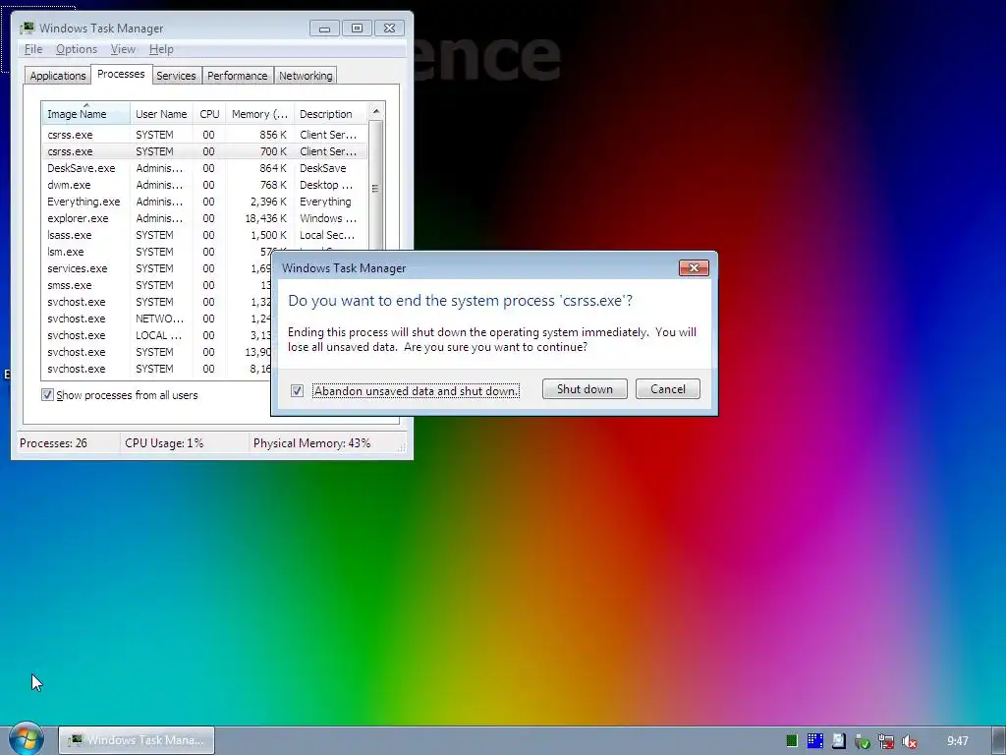Select the Everything.exe process
This screenshot has width=1006, height=755.
[204, 202]
